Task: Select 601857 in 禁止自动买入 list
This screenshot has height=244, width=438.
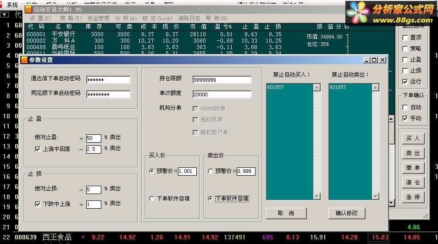Action: [x=276, y=87]
